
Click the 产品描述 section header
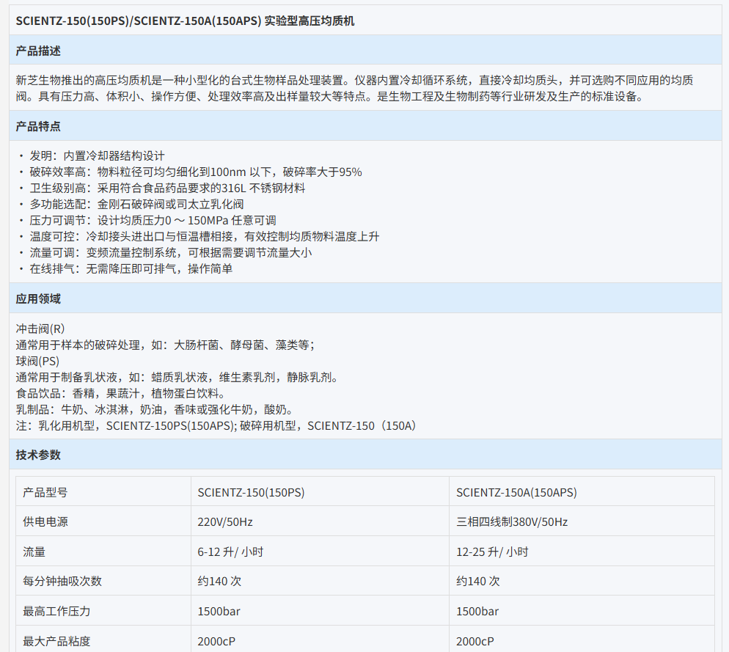38,51
